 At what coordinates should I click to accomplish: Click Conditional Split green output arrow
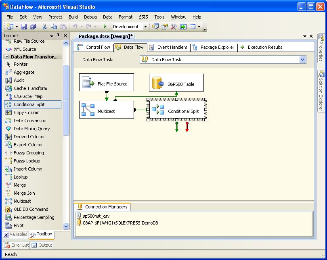[x=177, y=127]
